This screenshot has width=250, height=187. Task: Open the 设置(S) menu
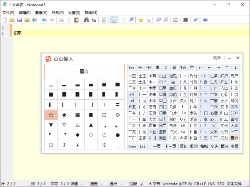[74, 13]
